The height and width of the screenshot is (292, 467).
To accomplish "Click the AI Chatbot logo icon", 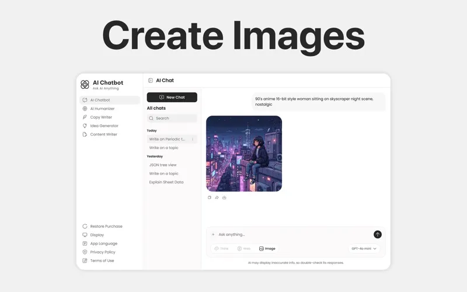I will (85, 84).
